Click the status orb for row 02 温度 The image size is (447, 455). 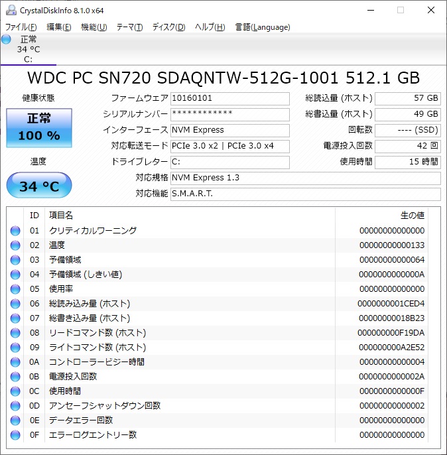pyautogui.click(x=15, y=245)
